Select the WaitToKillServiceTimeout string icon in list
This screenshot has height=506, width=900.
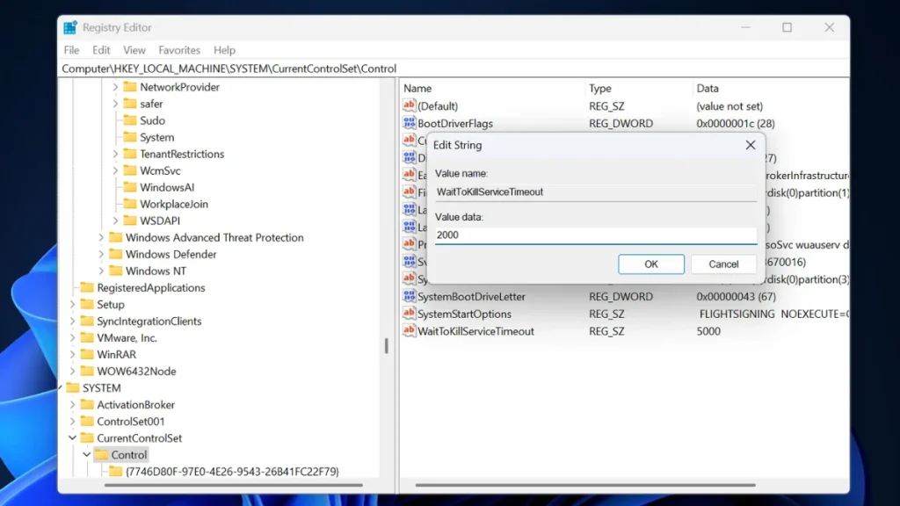[409, 330]
